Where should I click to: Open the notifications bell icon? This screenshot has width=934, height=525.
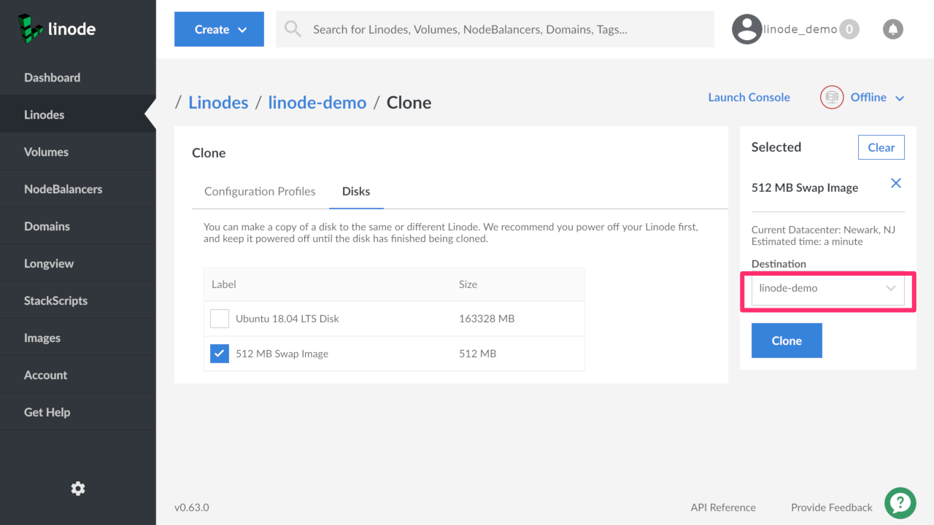[x=892, y=28]
